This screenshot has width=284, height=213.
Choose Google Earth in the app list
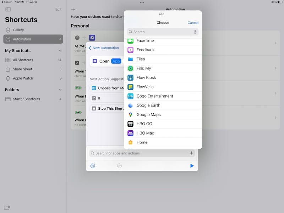point(163,105)
